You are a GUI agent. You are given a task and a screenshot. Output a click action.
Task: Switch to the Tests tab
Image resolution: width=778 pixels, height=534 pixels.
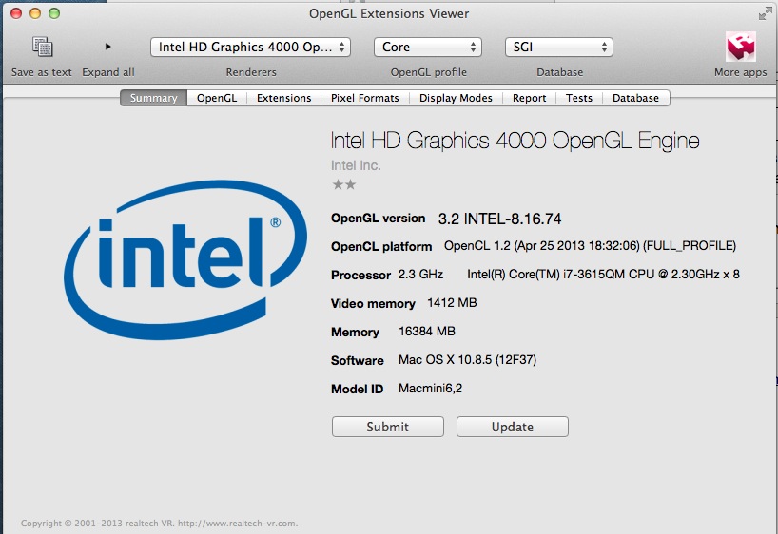pos(579,98)
